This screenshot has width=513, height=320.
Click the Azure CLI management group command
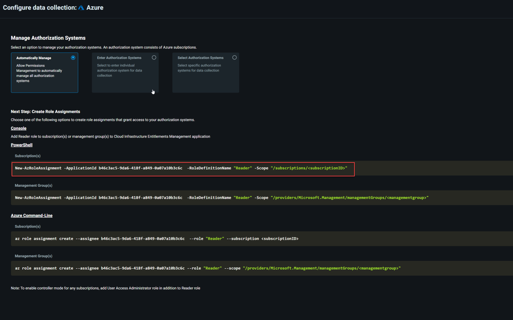point(207,268)
